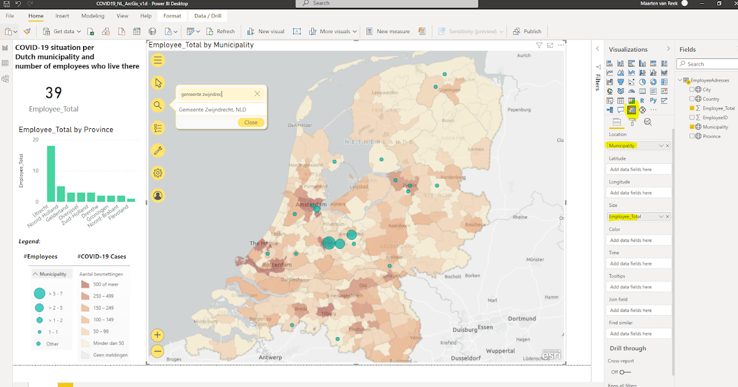Image resolution: width=738 pixels, height=387 pixels.
Task: Select the highlighted ArcGIS Maps visual
Action: pyautogui.click(x=632, y=109)
